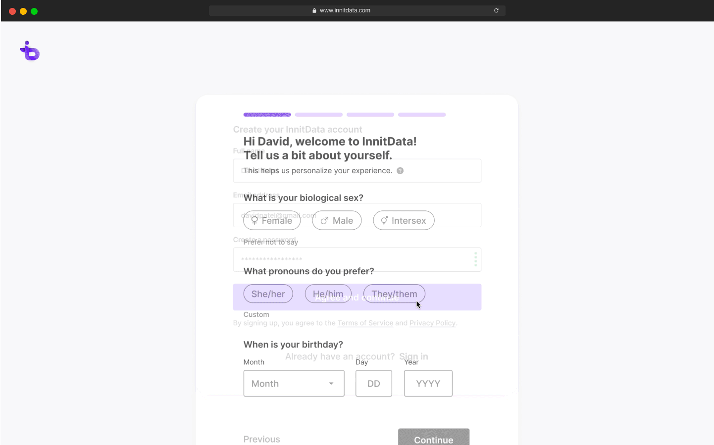Click the InnitData logo
The image size is (714, 445).
[30, 51]
